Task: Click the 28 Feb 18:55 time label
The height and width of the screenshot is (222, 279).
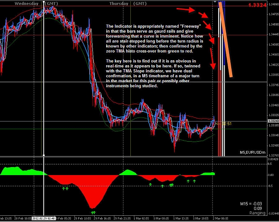Action: [x=23, y=218]
